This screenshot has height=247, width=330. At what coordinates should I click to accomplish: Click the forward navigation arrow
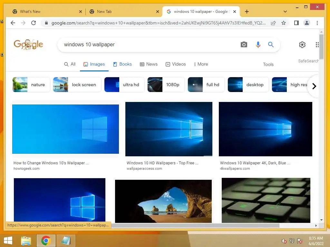coord(23,23)
